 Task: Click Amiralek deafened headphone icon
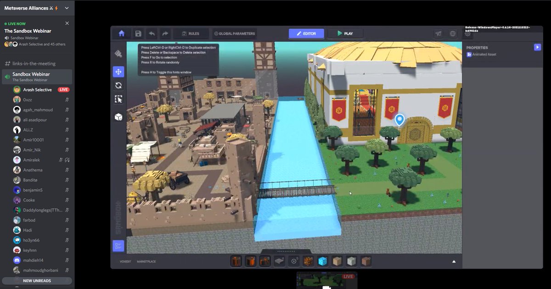(x=67, y=160)
